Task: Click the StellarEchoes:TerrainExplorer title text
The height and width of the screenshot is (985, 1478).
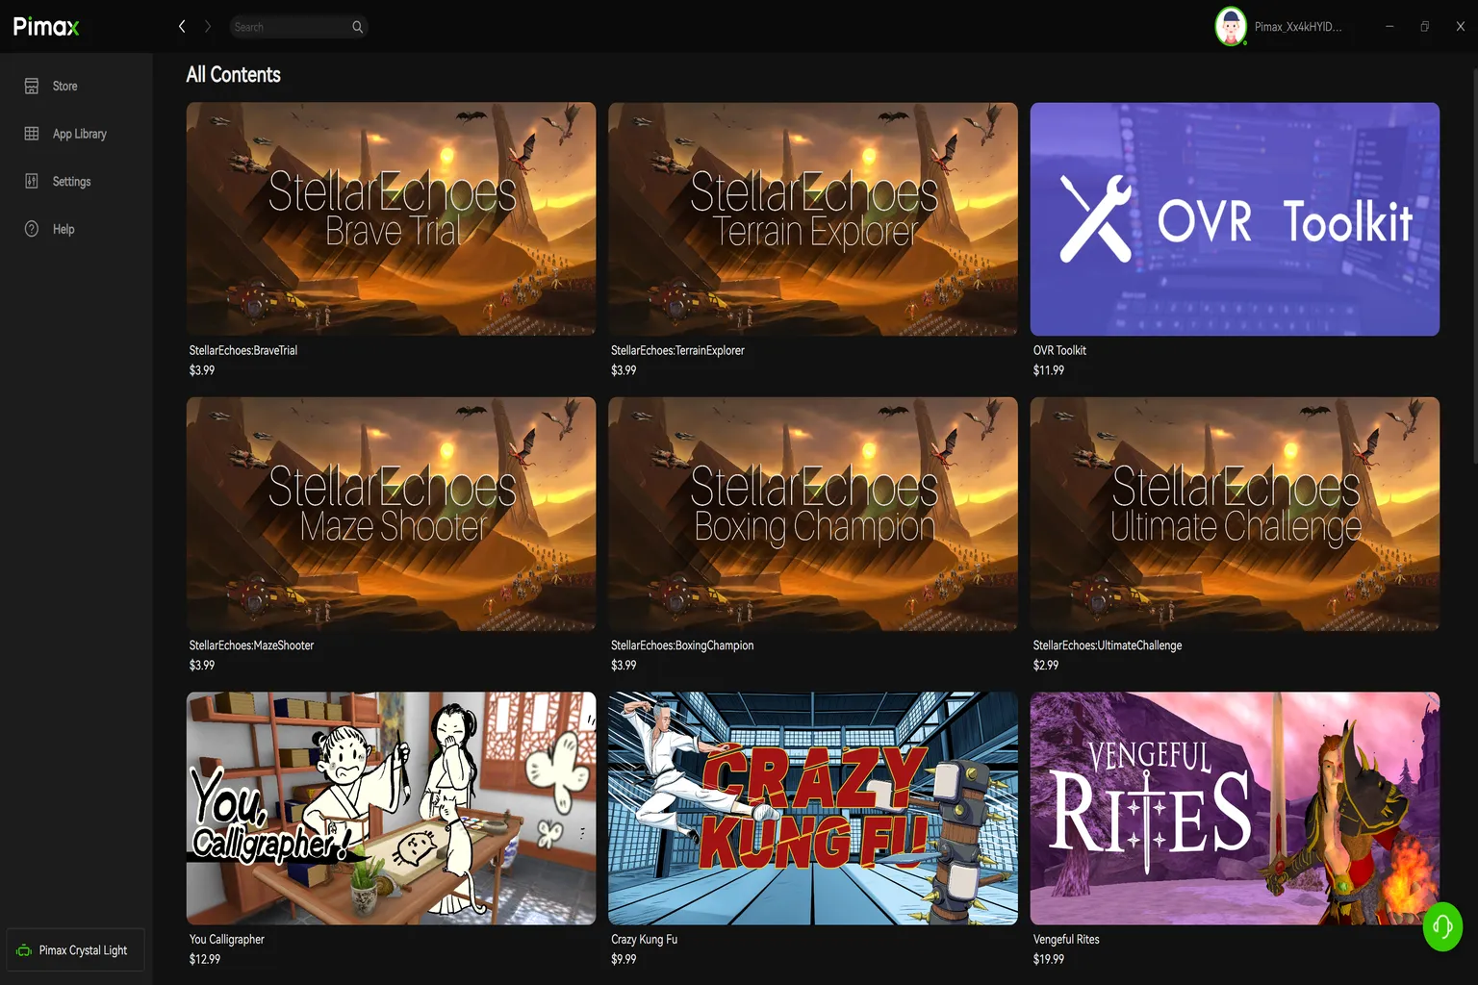Action: (x=677, y=350)
